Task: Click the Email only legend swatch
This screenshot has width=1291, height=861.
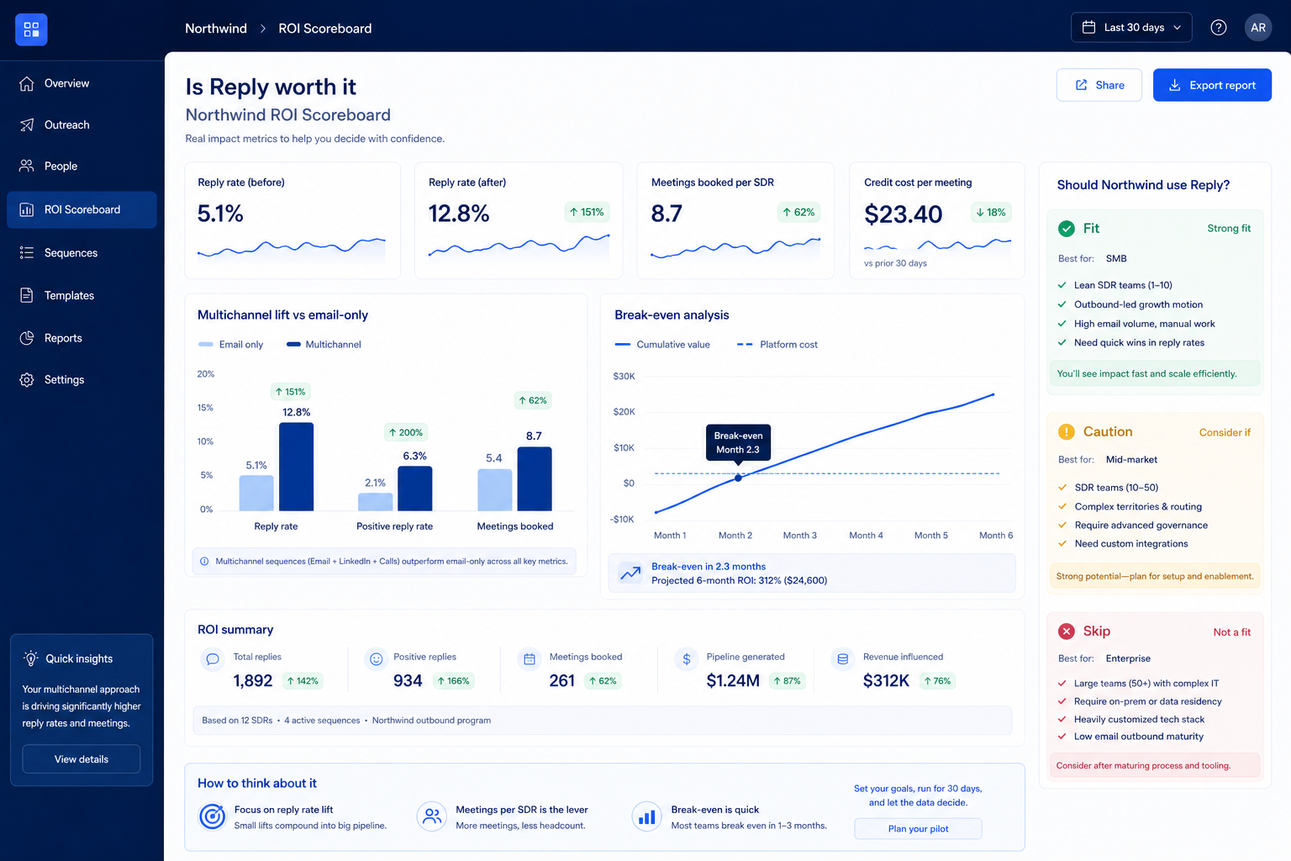Action: pos(206,345)
